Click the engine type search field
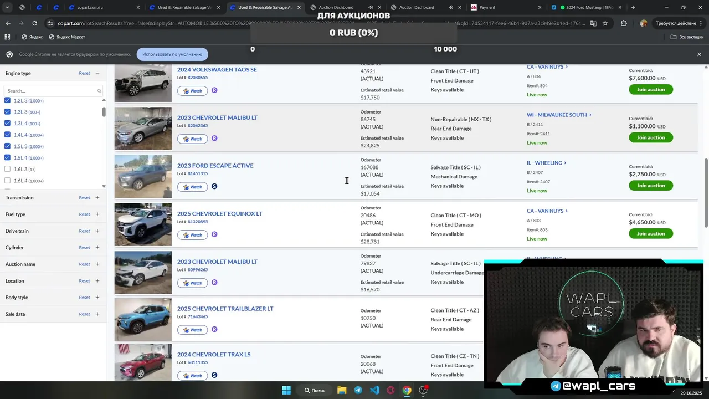 [x=53, y=91]
